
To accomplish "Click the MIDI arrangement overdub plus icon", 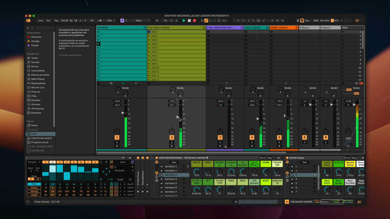I will point(202,21).
